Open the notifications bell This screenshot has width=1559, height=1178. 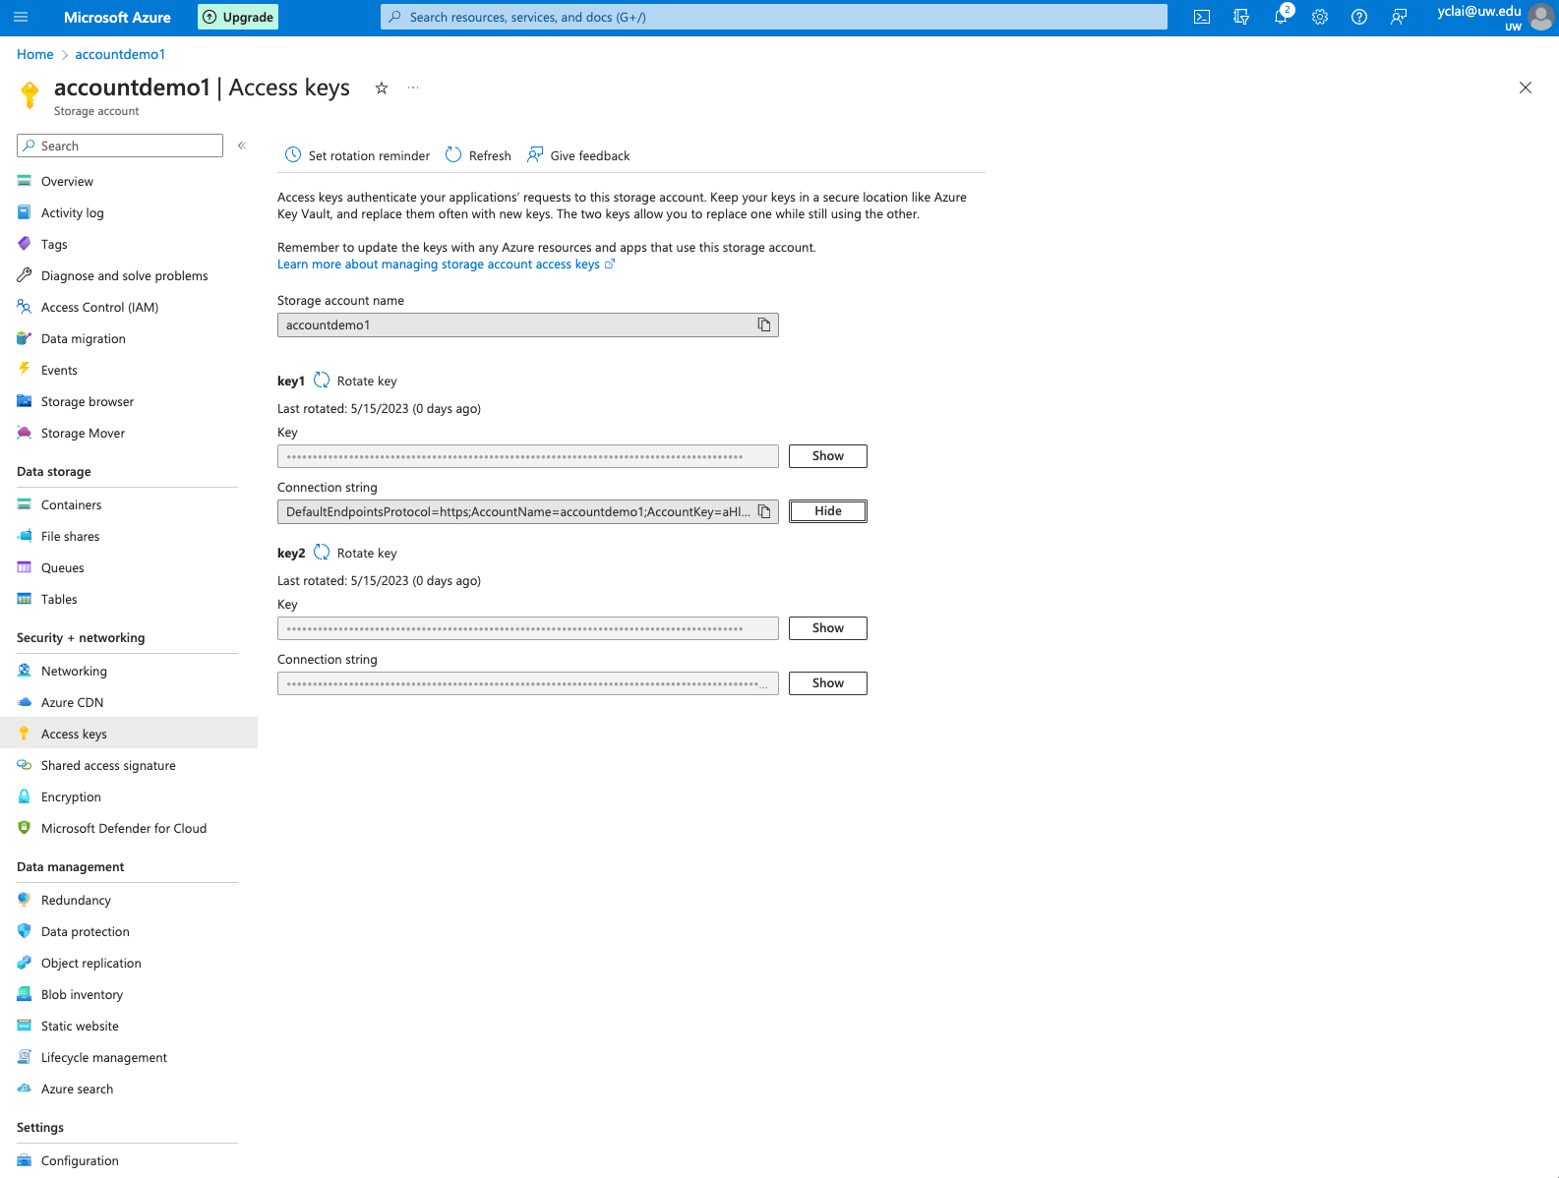pos(1281,17)
